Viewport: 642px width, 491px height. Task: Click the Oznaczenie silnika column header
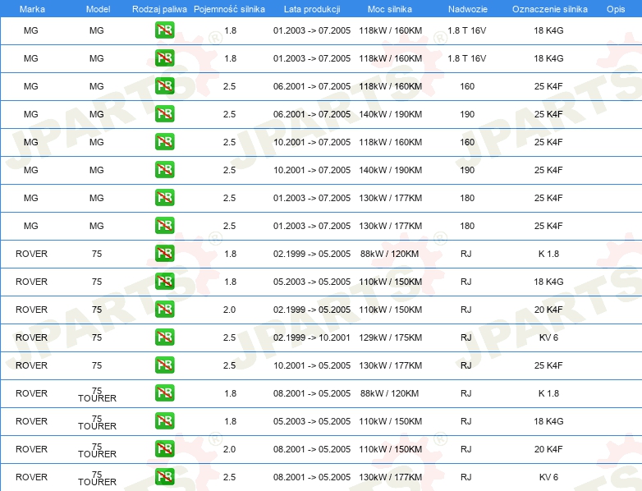coord(550,9)
